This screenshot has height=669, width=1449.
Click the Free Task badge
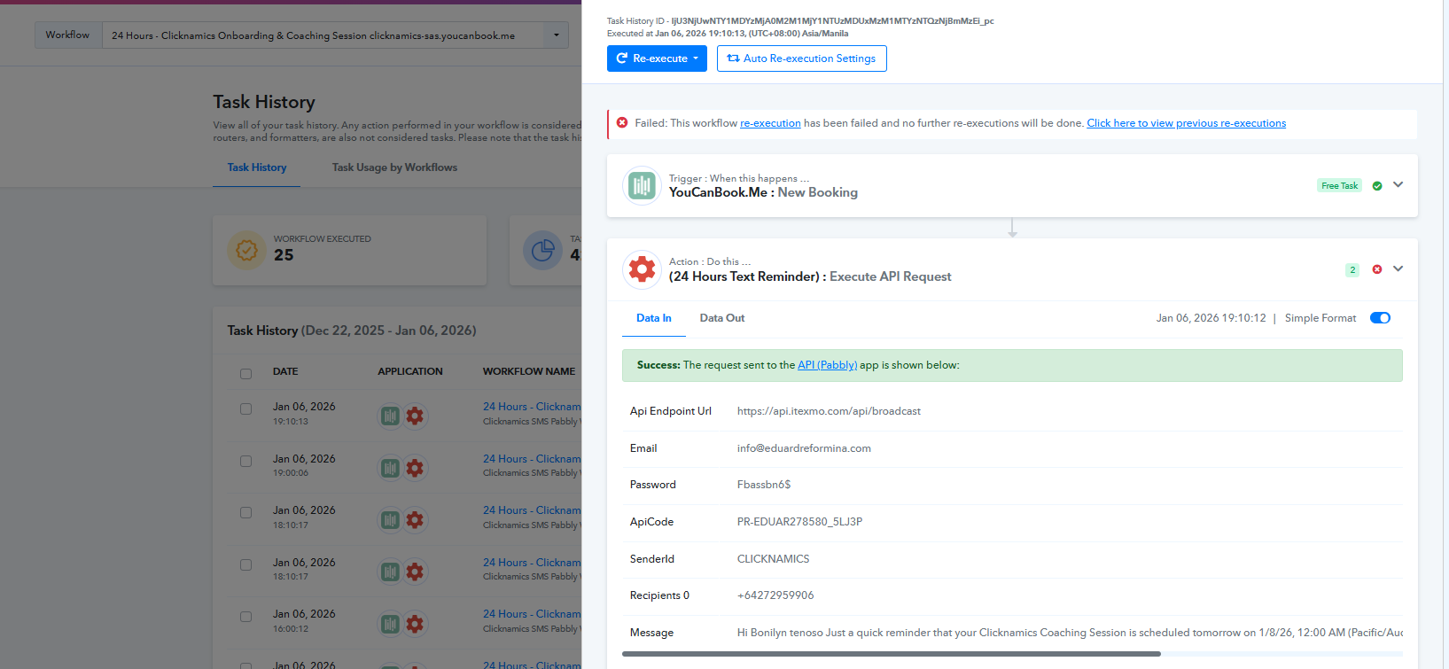1339,186
